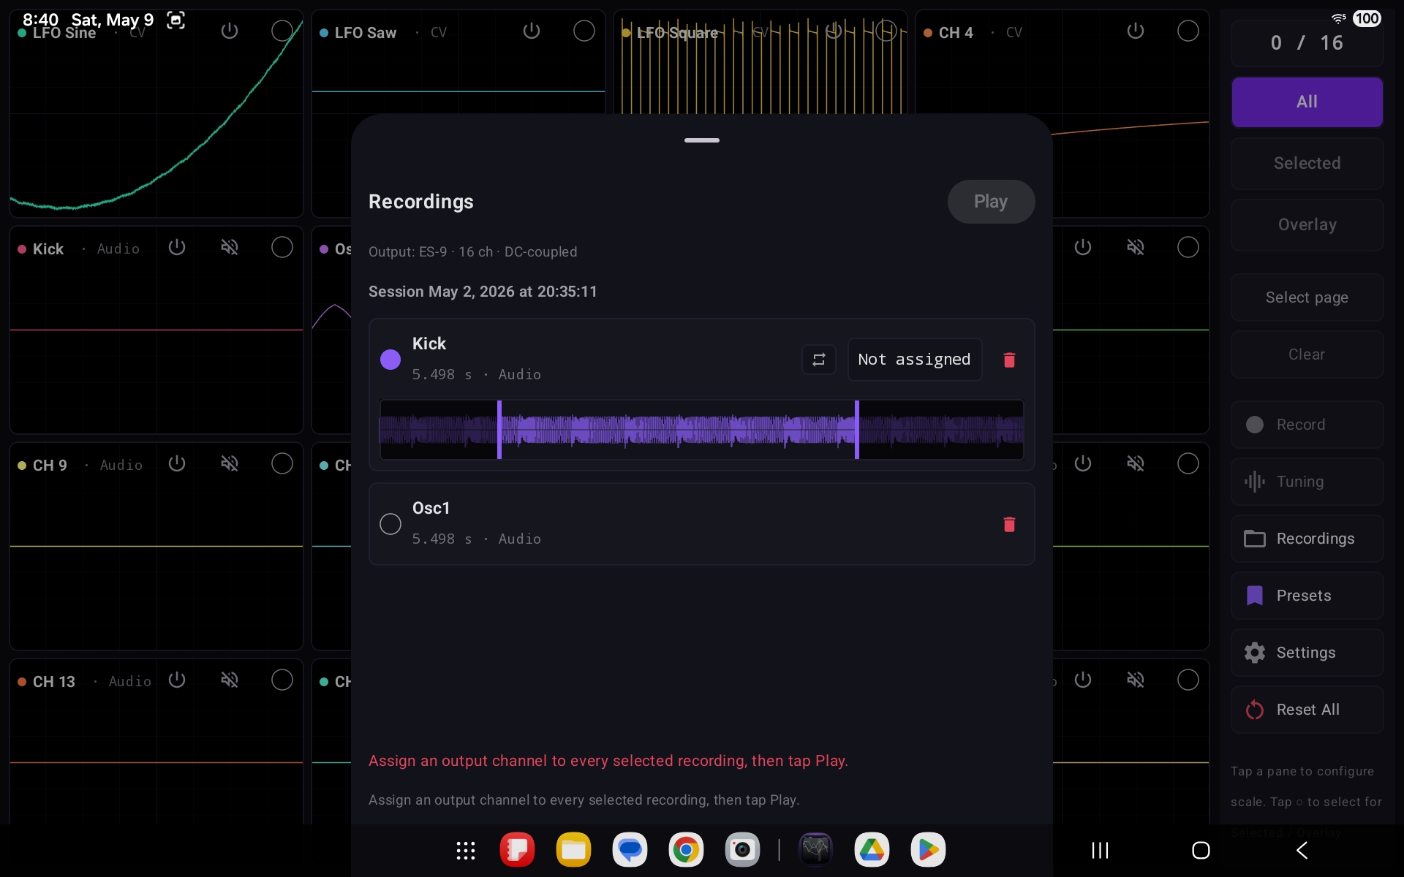Toggle power on the Kick pane
This screenshot has height=877, width=1404.
(x=177, y=247)
